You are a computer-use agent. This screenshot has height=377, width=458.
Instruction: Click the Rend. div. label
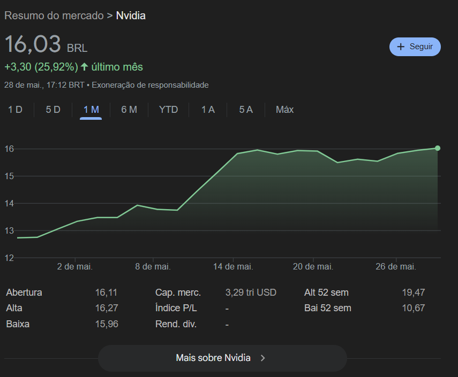coord(176,324)
